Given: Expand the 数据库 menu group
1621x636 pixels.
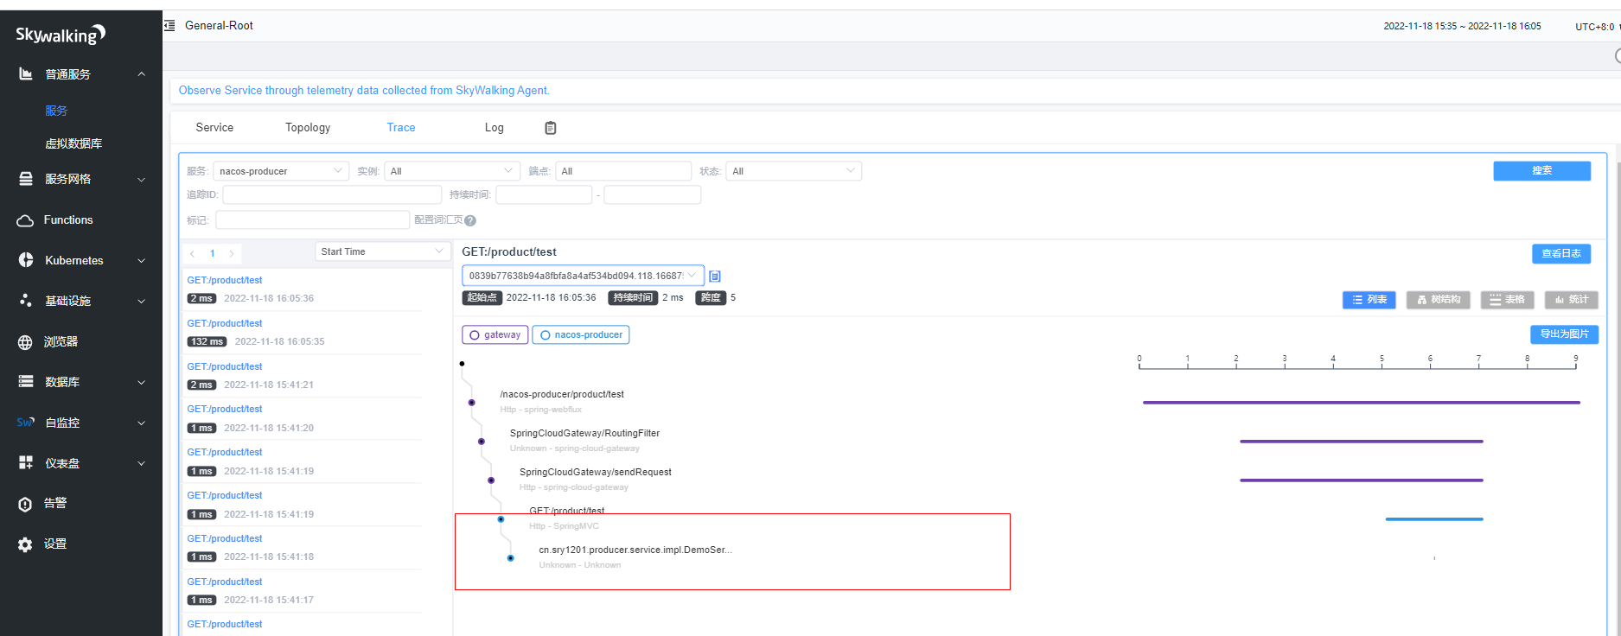Looking at the screenshot, I should [142, 381].
